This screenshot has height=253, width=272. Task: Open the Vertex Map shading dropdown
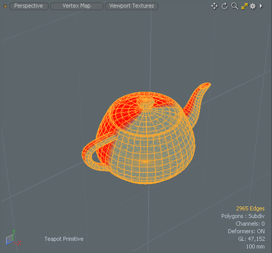(x=77, y=6)
